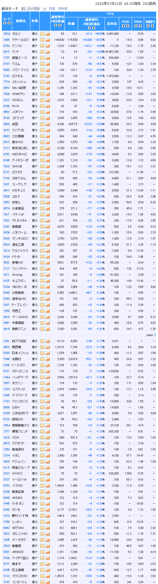158x584 pixels.
Task: Open the chart icon for ラサールロジ
Action: 48,40
